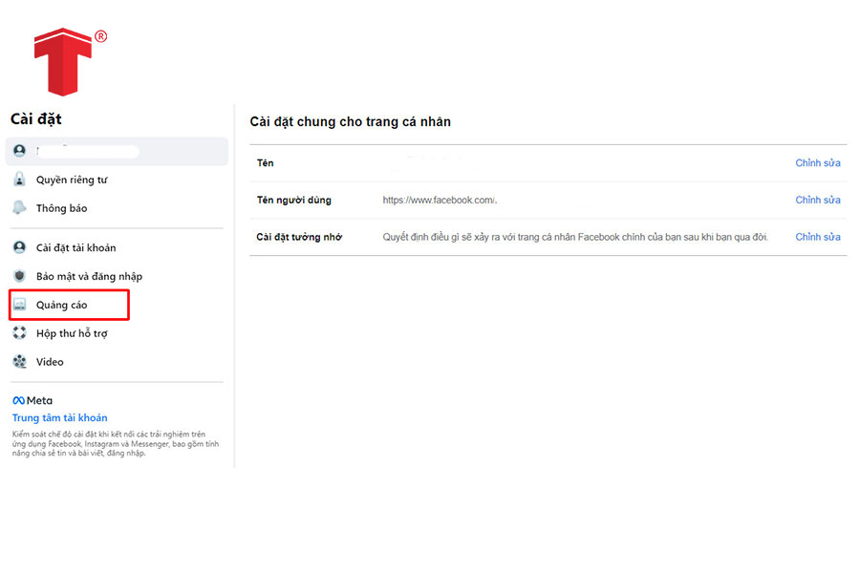Click the Bảo mật shield icon

(20, 276)
